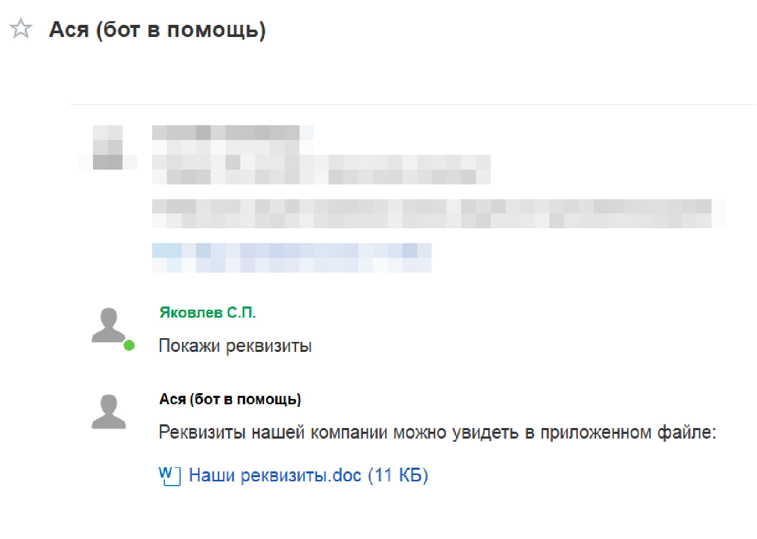Screen dimensions: 757x539
Task: Click the blurred avatar of the first message
Action: [108, 147]
